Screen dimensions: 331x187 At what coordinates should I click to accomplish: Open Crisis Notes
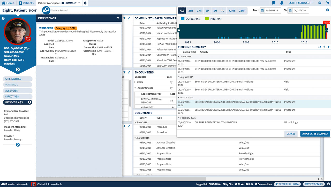[x=18, y=79]
